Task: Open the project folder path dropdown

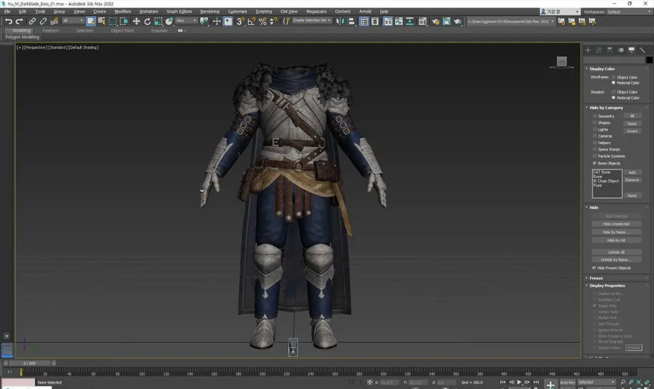Action: [510, 21]
